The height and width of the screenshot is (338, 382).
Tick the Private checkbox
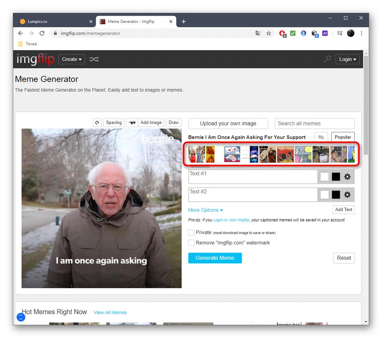click(x=191, y=232)
